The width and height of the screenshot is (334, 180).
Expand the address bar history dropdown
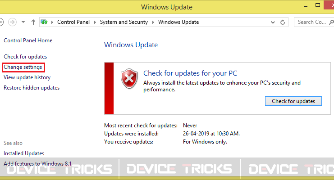point(273,22)
